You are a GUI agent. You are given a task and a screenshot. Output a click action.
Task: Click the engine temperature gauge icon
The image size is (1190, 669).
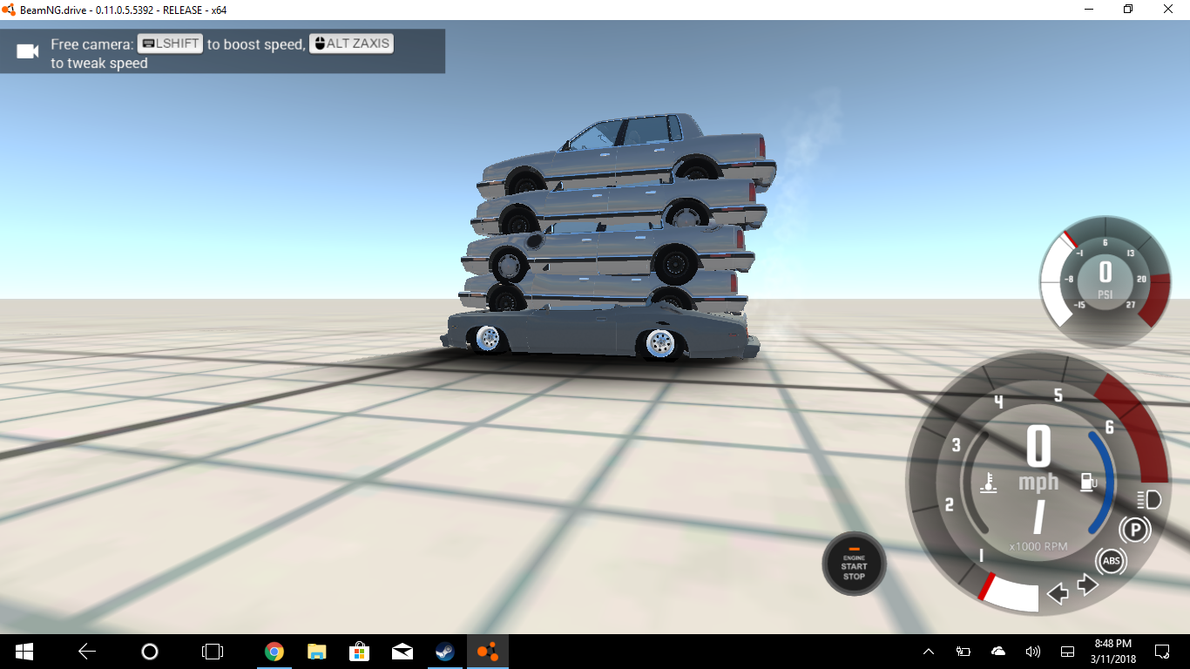(x=988, y=483)
